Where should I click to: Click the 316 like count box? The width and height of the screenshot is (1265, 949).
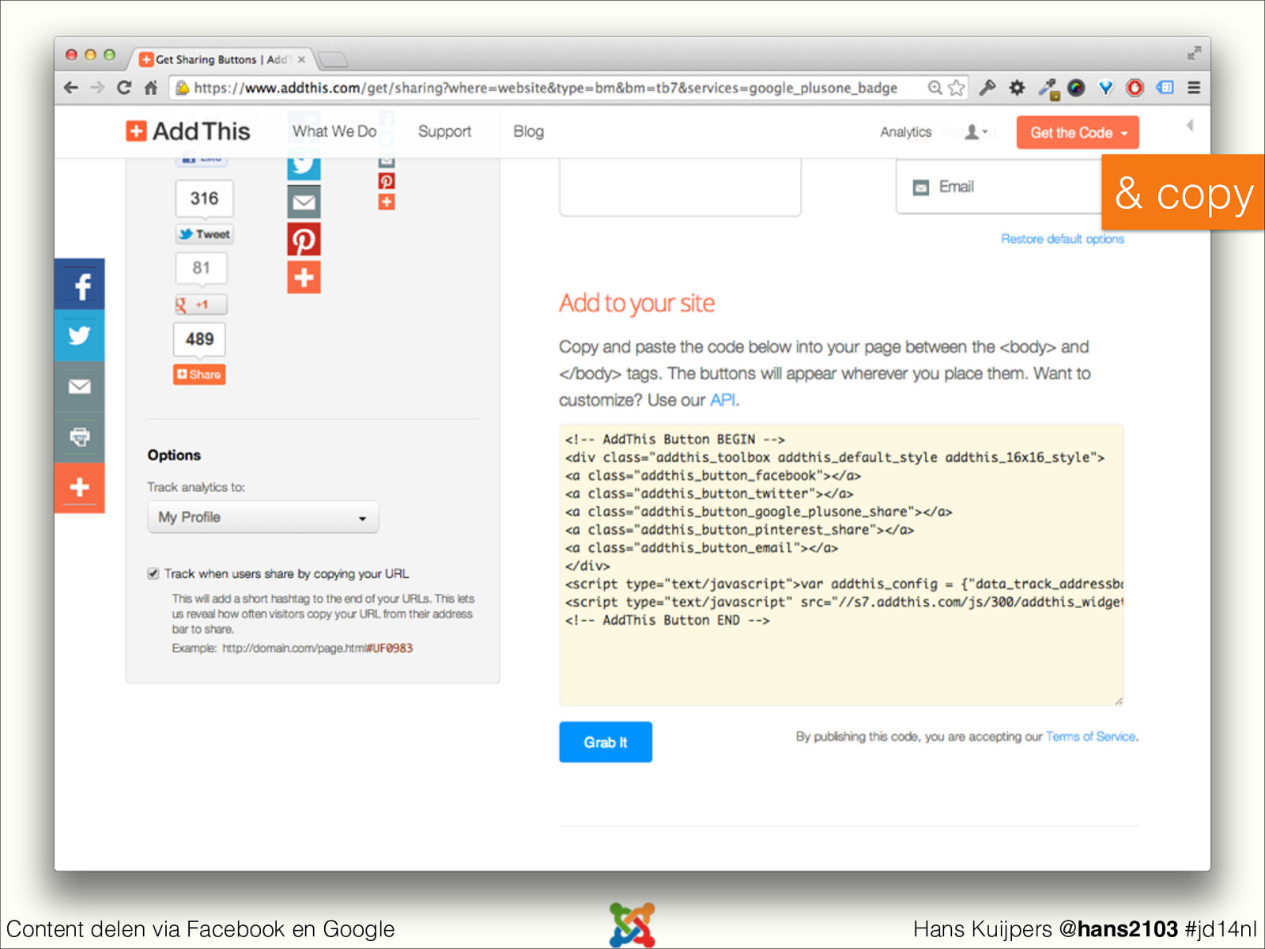pyautogui.click(x=204, y=198)
